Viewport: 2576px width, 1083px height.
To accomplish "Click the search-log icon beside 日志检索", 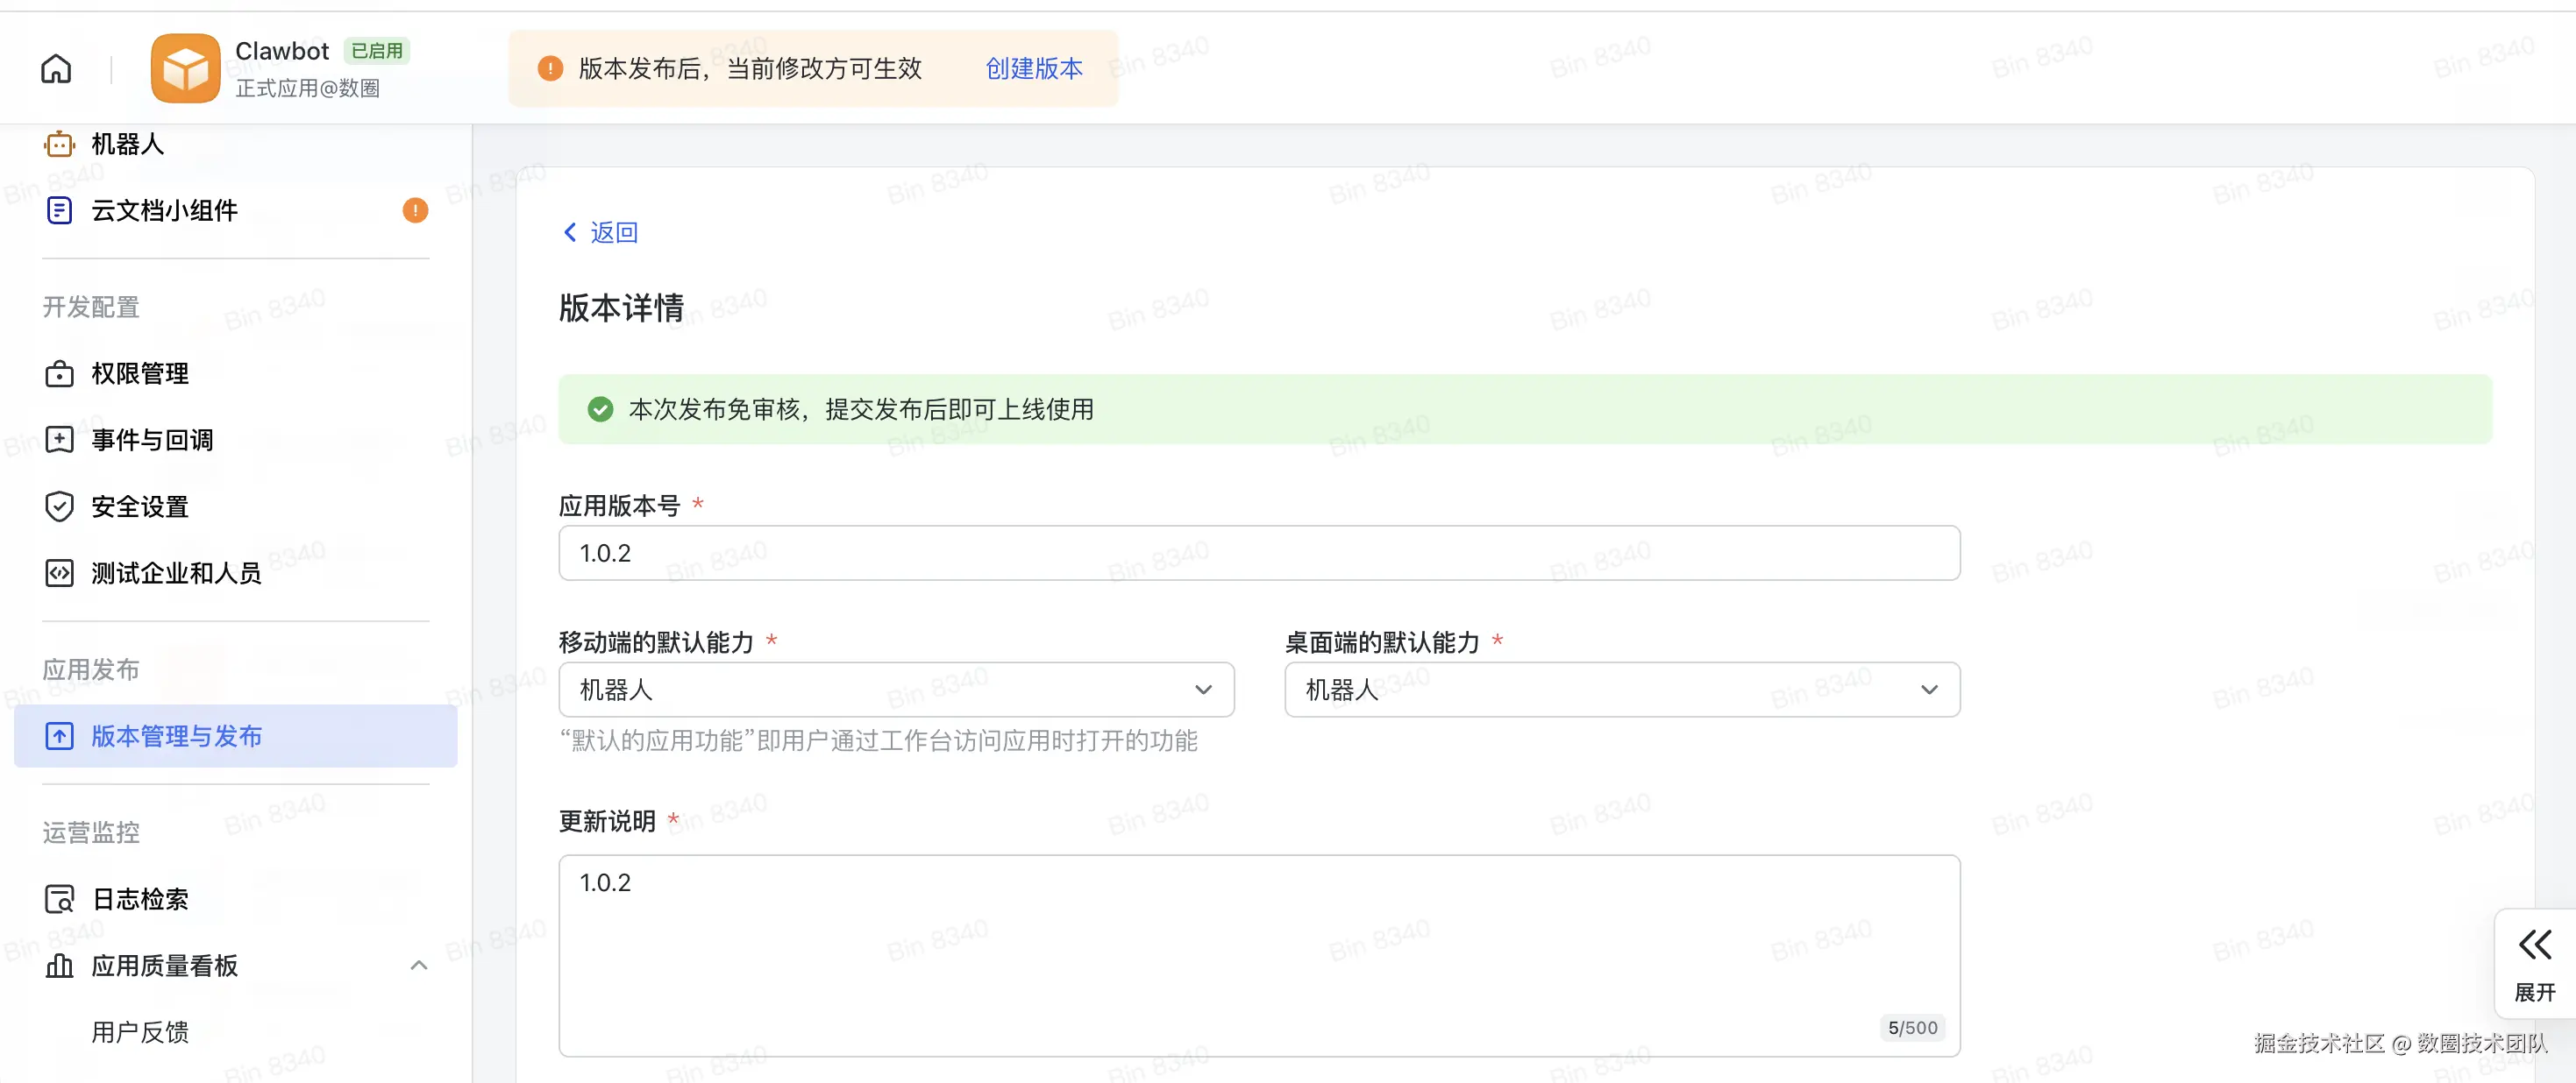I will [59, 899].
